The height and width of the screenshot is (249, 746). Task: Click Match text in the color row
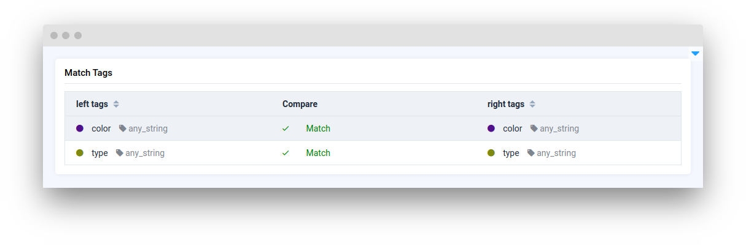[x=318, y=128]
